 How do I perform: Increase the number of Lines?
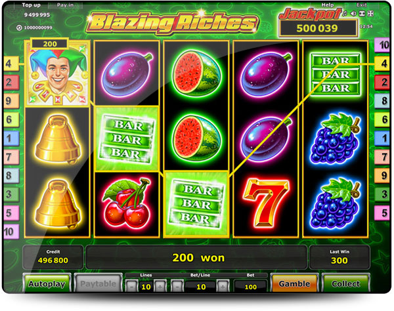point(160,287)
